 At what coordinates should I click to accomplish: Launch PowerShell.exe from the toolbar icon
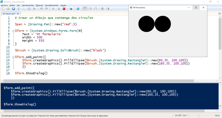click(x=78, y=9)
